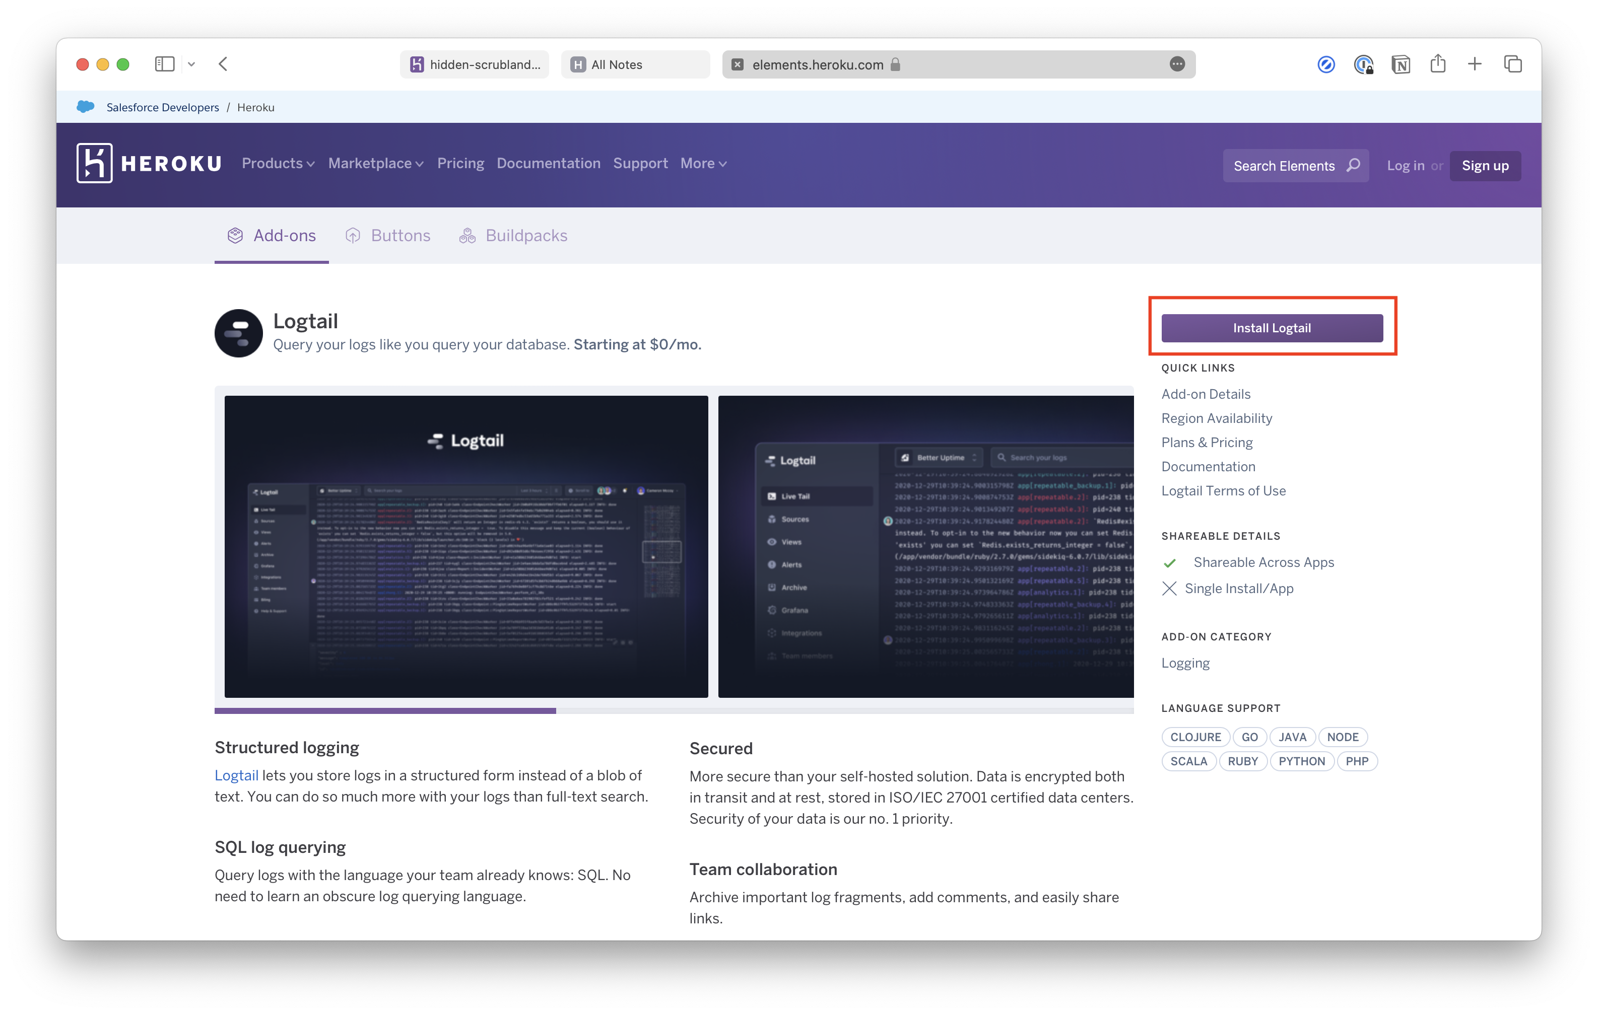Switch to the hidden-scrubland tab
This screenshot has width=1598, height=1015.
click(475, 64)
